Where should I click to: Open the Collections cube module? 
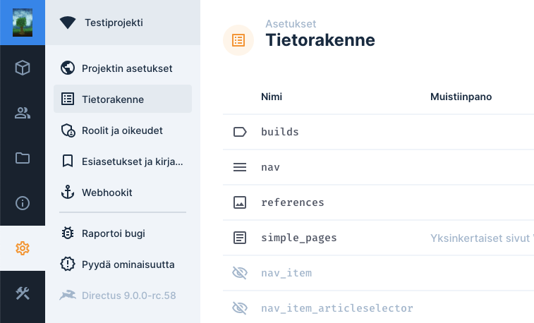click(23, 68)
